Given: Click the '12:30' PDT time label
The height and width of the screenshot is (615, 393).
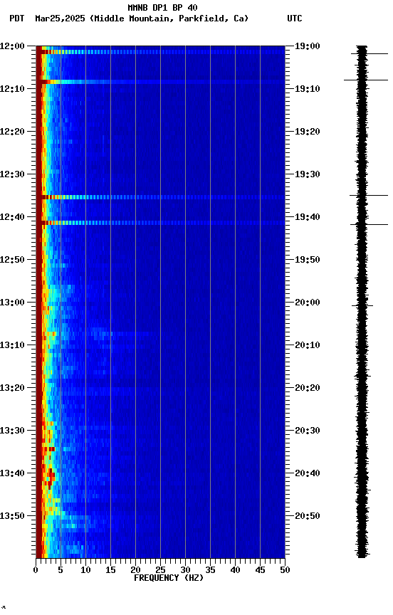Looking at the screenshot, I should 12,174.
